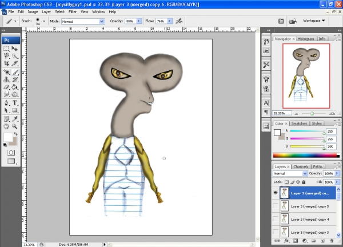Click the Red channel value field
Viewport: 343px width, 247px height.
pyautogui.click(x=331, y=132)
